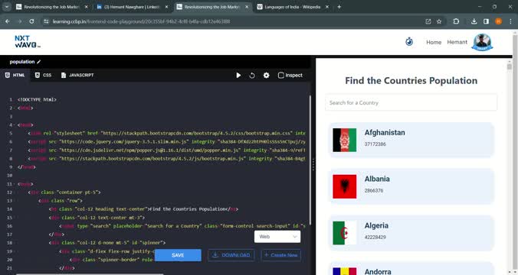
Task: Click the timer icon beside Home
Action: pos(409,42)
